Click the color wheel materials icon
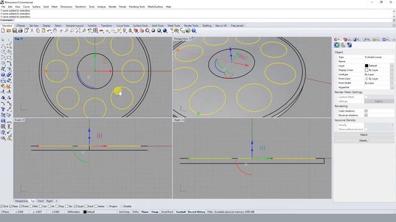This screenshot has height=222, width=396. 147,31
